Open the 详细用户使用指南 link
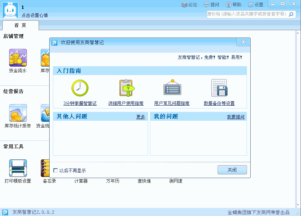Image resolution: width=301 pixels, height=216 pixels. tap(126, 103)
